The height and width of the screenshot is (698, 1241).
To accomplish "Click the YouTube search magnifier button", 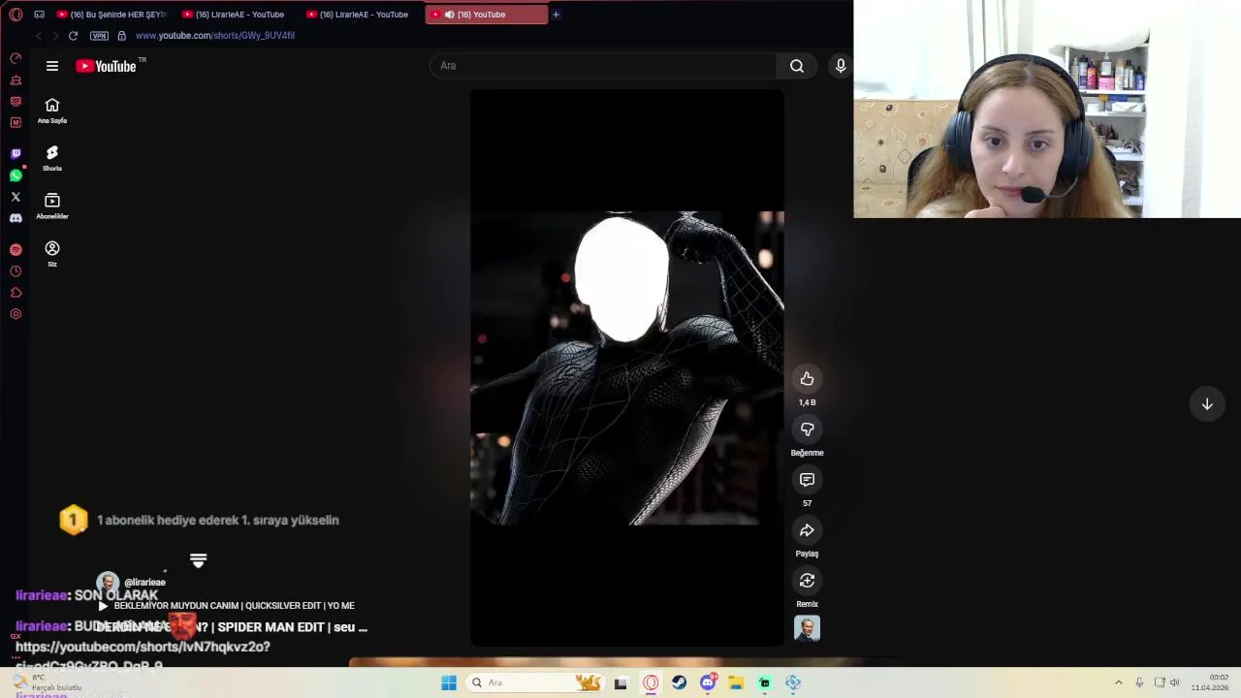I will click(x=797, y=66).
